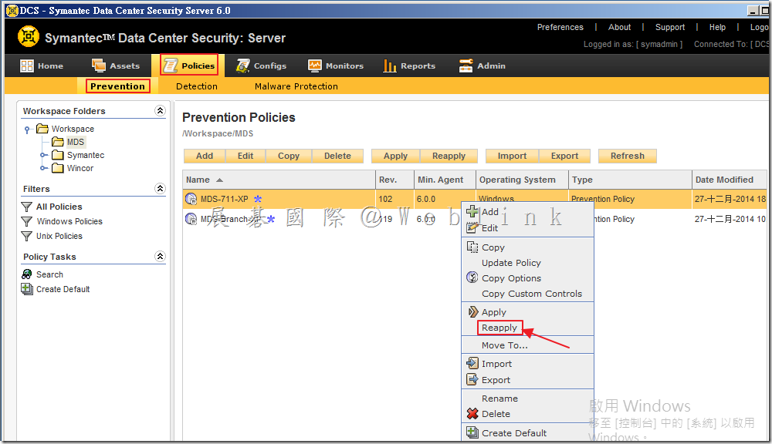The height and width of the screenshot is (444, 772).
Task: Click the red X Delete icon in context menu
Action: pos(472,413)
